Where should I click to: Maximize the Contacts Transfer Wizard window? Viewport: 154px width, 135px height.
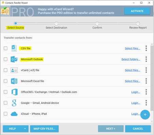coord(141,3)
